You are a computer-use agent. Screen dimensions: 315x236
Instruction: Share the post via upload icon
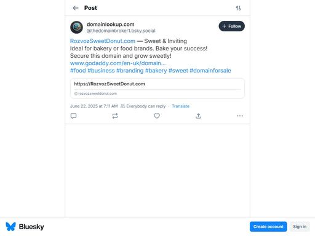198,116
